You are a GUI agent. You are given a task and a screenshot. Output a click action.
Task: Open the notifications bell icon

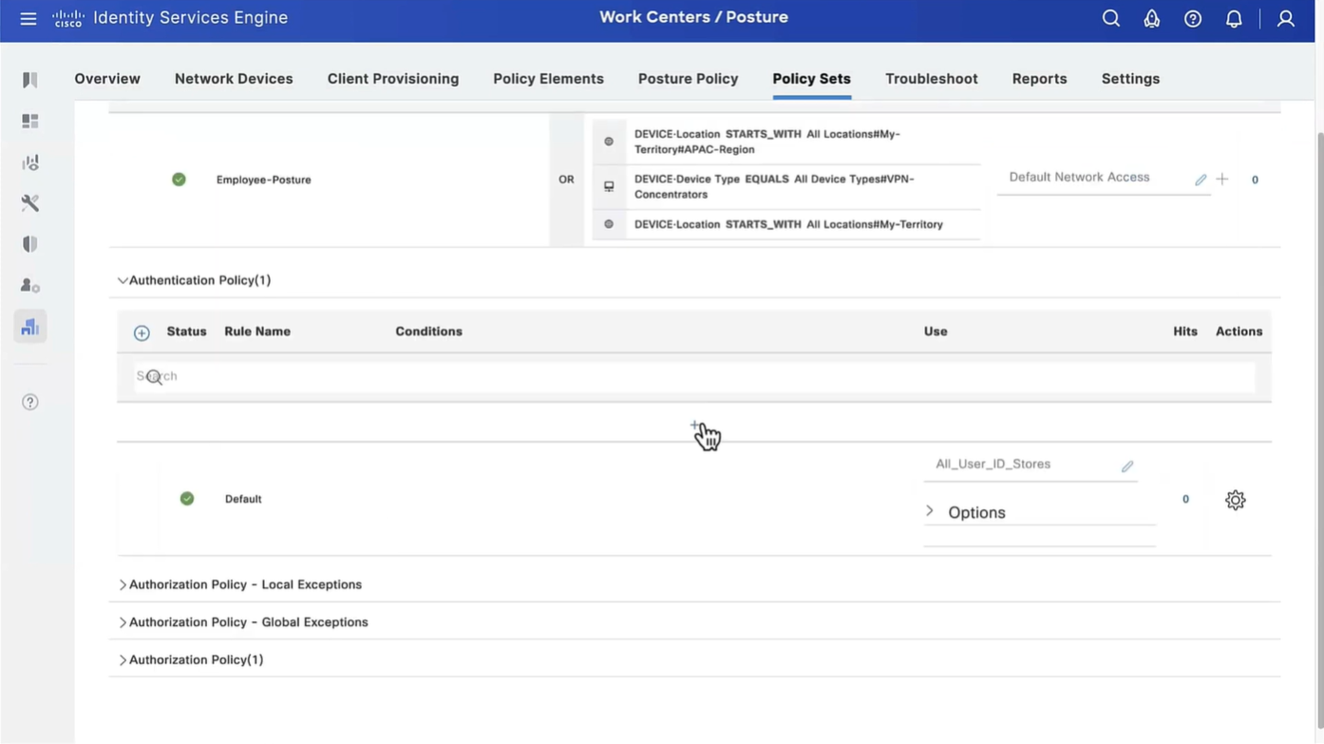(x=1234, y=19)
